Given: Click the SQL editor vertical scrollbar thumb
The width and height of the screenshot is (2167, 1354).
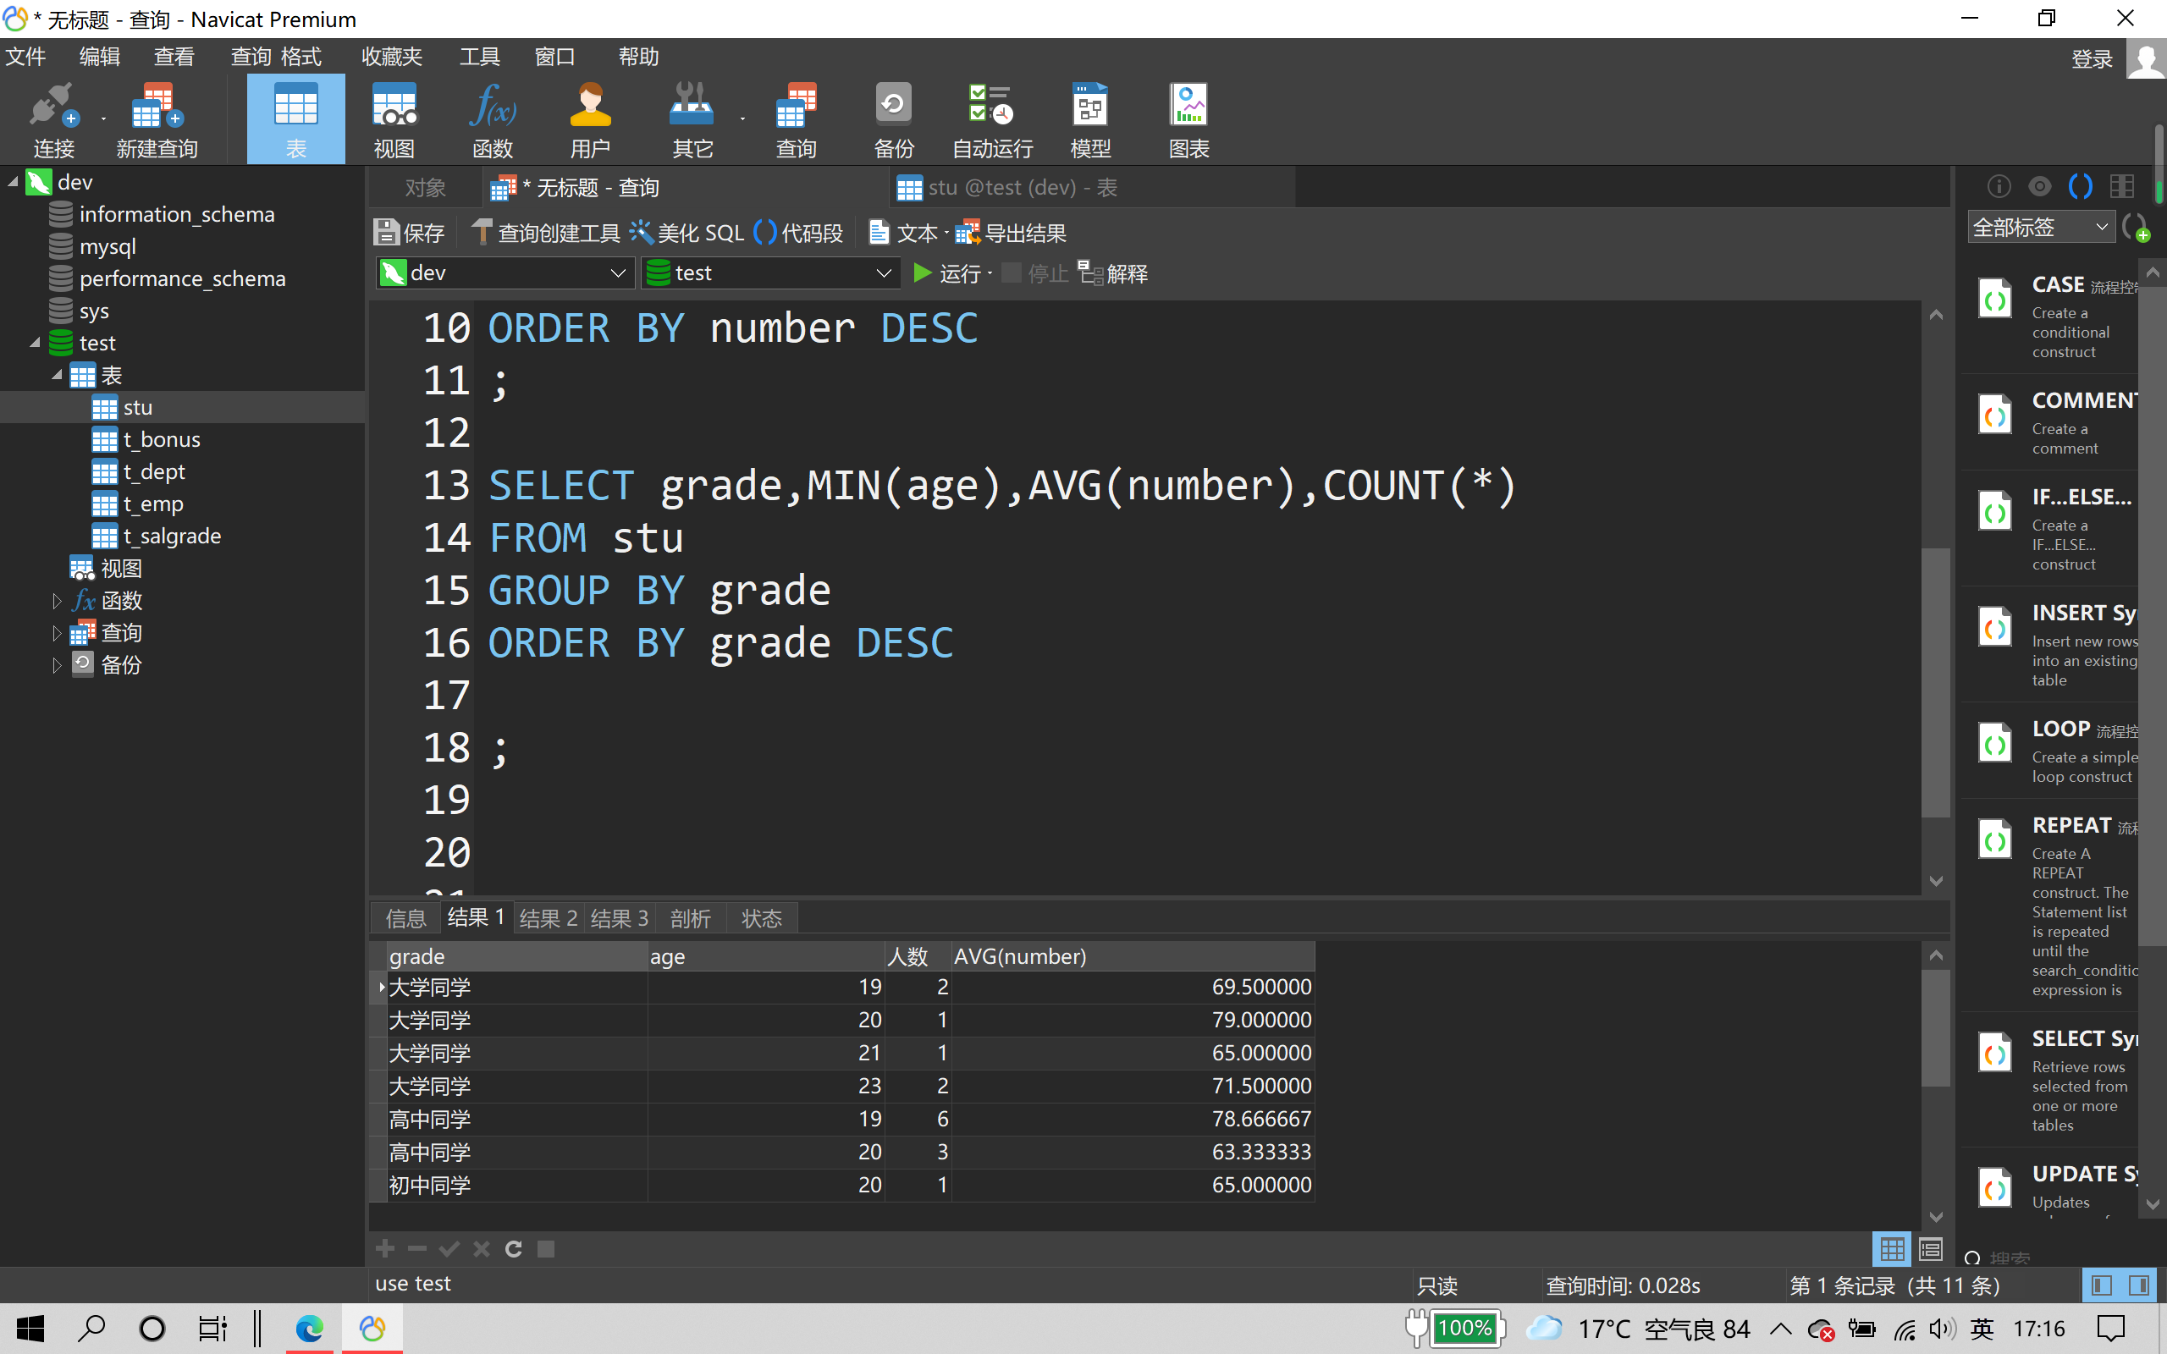Looking at the screenshot, I should coord(1935,682).
